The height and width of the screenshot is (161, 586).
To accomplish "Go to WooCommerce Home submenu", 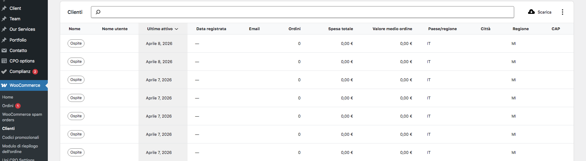I will pos(8,97).
